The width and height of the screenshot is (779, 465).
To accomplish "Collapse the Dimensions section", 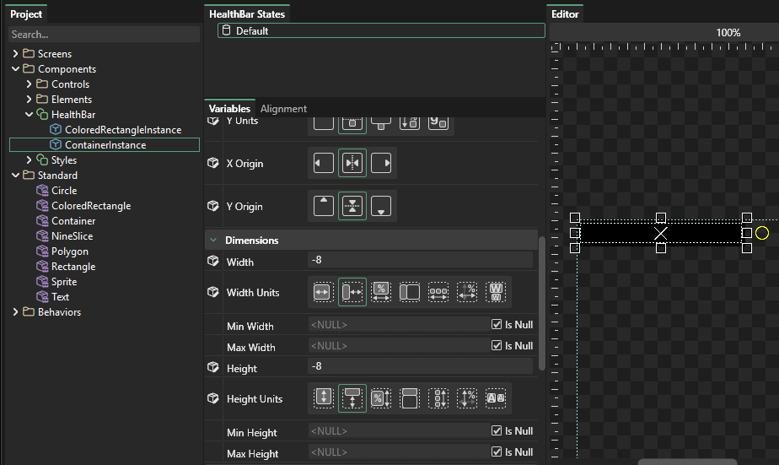I will [x=214, y=241].
